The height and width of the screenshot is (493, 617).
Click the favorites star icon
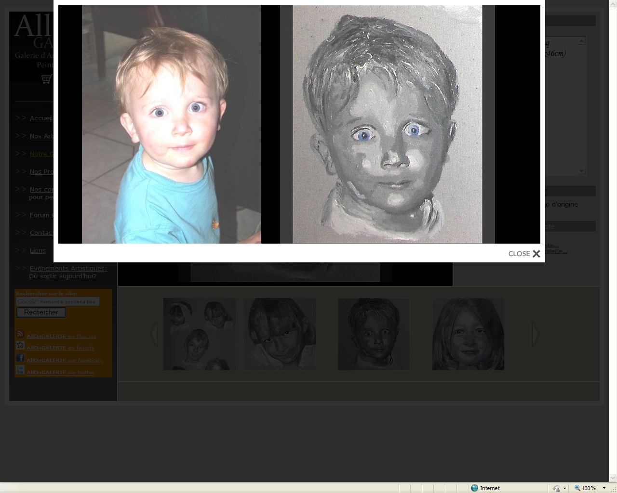coord(20,346)
